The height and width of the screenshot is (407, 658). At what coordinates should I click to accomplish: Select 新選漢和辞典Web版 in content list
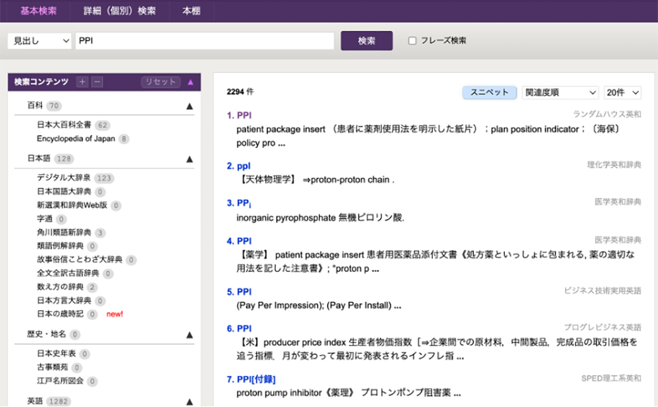tap(72, 205)
